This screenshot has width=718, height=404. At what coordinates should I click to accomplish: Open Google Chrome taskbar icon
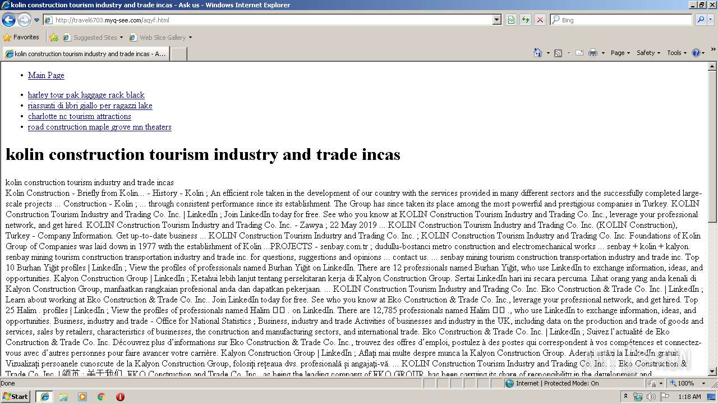tap(101, 396)
